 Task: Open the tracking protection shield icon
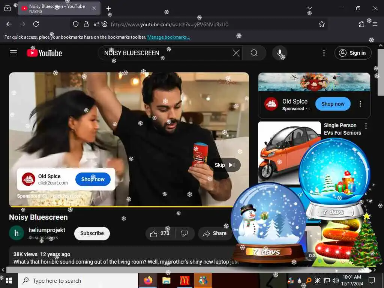76,24
